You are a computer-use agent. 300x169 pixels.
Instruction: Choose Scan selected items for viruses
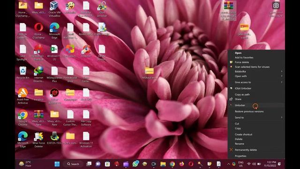(256, 67)
